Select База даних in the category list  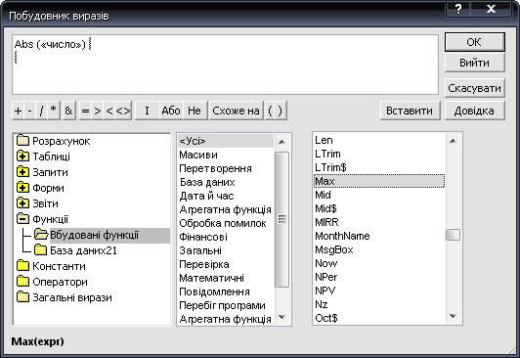[226, 182]
